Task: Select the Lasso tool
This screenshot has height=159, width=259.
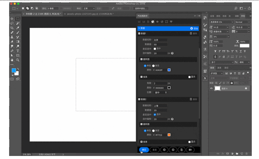Action: click(x=12, y=23)
